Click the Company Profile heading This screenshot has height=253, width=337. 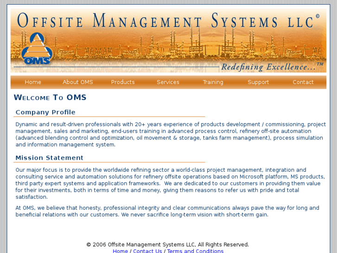point(45,112)
